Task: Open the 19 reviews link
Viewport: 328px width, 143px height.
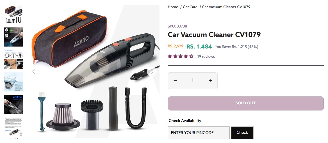Action: (x=206, y=56)
